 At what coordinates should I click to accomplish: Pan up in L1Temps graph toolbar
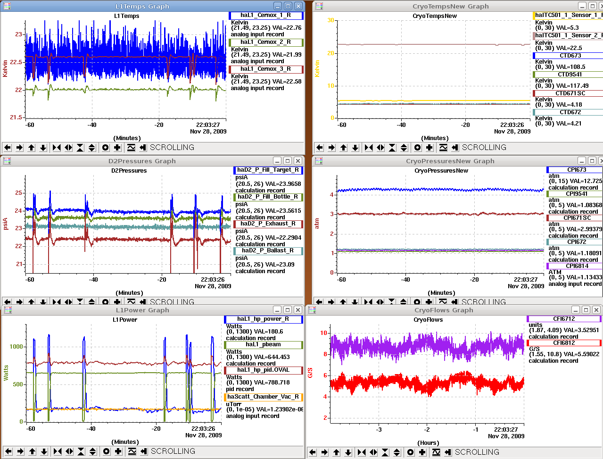[x=32, y=148]
